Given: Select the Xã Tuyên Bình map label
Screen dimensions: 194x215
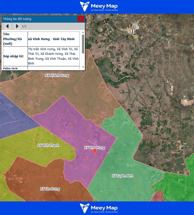Looking at the screenshot, I should pos(122,176).
